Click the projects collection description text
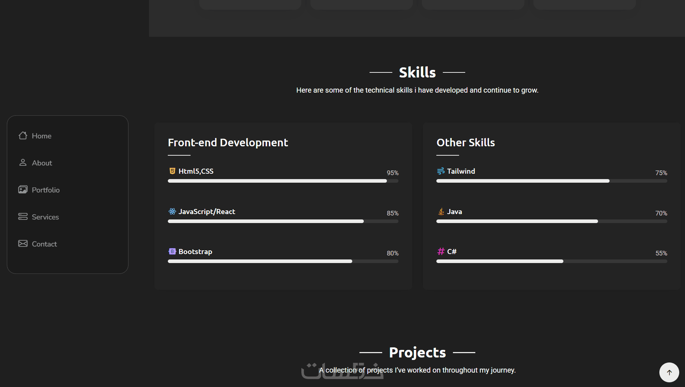685x387 pixels. [417, 370]
